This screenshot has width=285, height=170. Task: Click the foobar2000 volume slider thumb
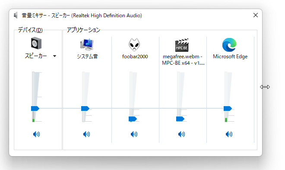click(133, 119)
